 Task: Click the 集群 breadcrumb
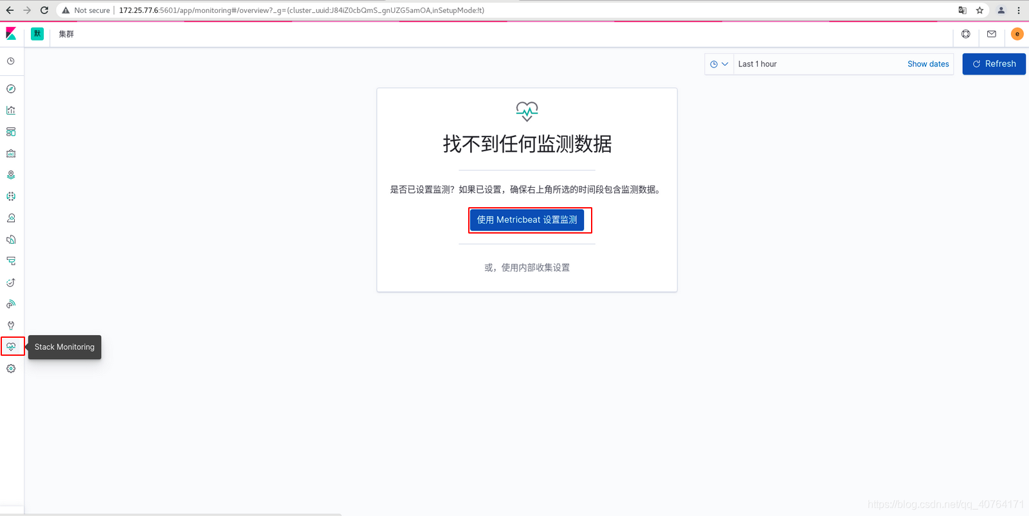66,34
